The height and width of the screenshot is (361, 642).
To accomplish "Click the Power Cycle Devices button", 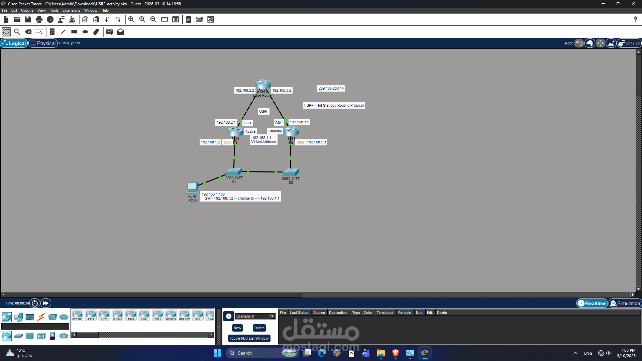I will pos(35,303).
